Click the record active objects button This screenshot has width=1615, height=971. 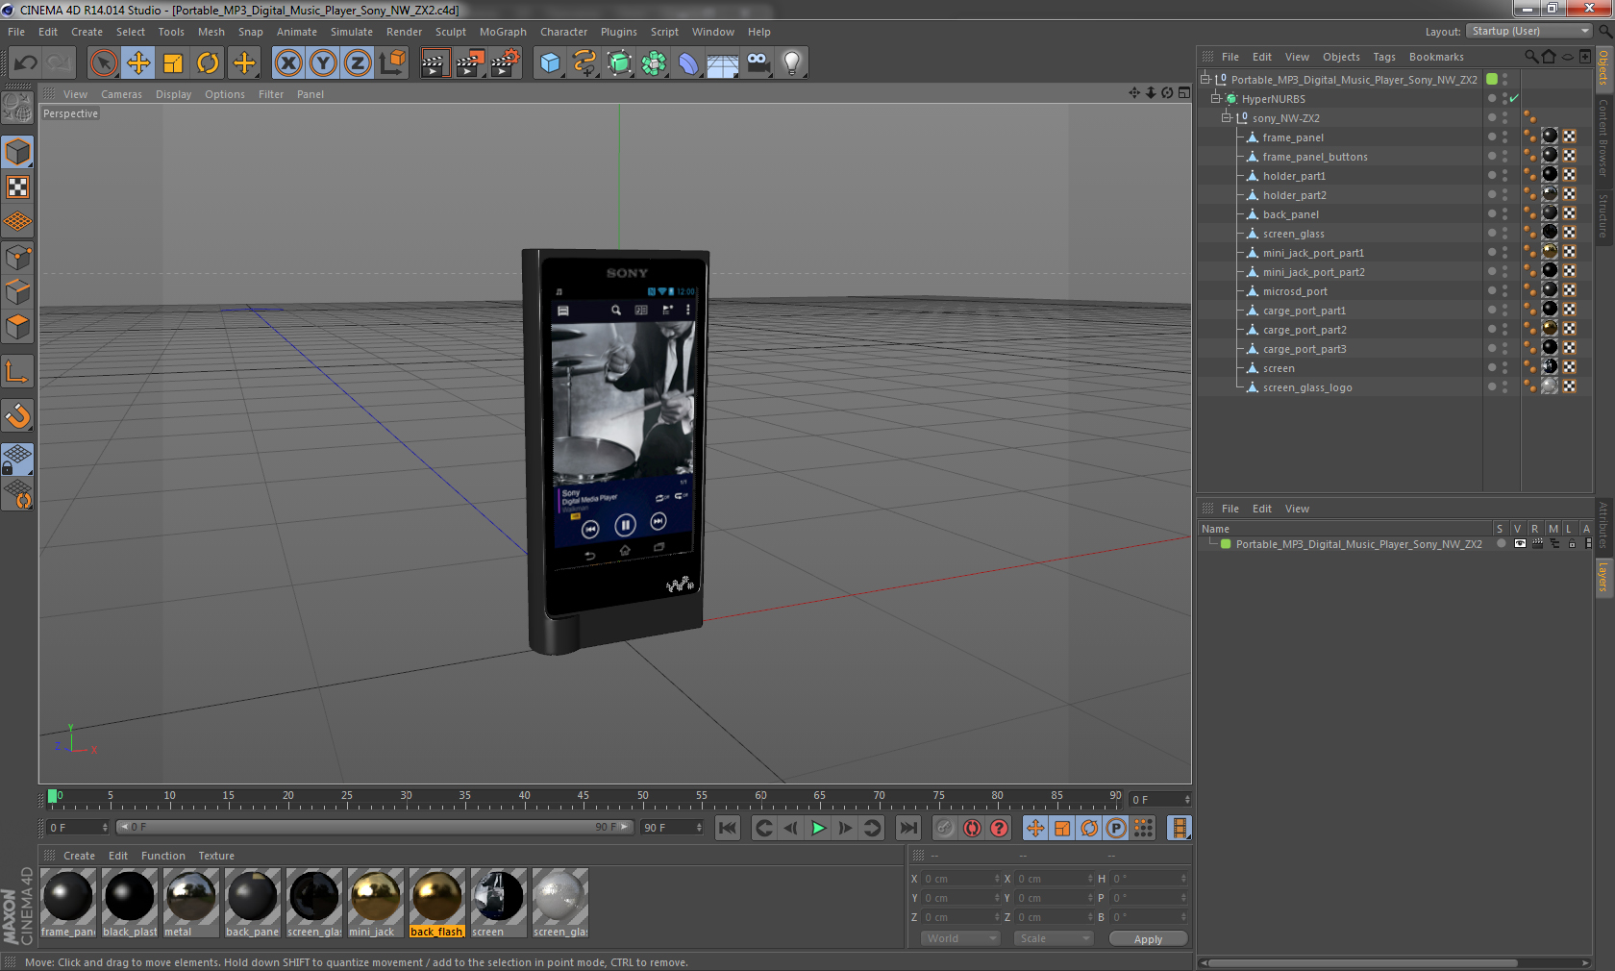point(945,828)
